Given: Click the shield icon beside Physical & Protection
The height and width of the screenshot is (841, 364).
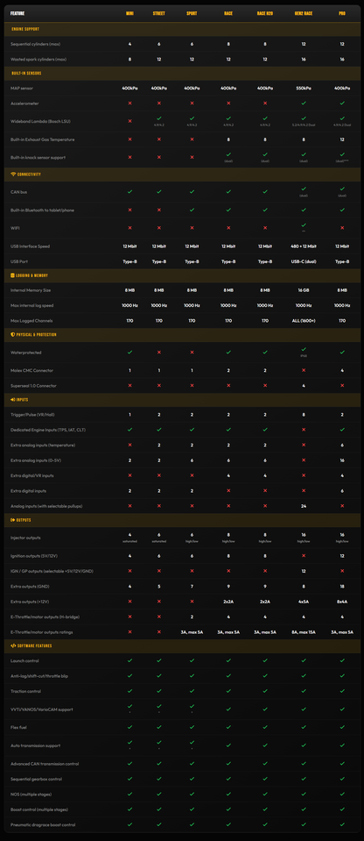Looking at the screenshot, I should pos(13,334).
